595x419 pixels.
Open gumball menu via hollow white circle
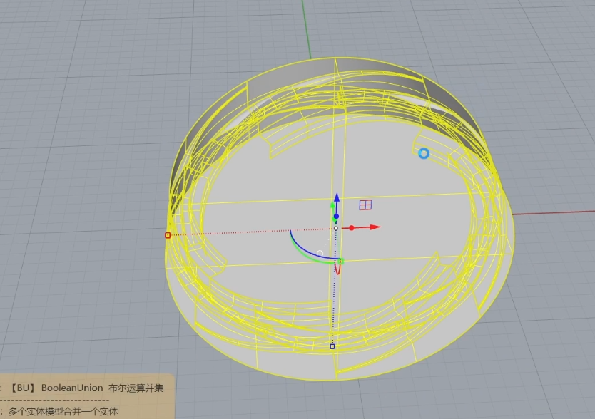(320, 253)
